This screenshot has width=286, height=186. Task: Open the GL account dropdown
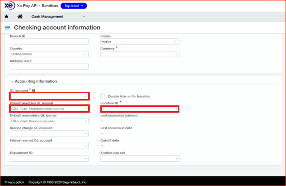(x=49, y=96)
